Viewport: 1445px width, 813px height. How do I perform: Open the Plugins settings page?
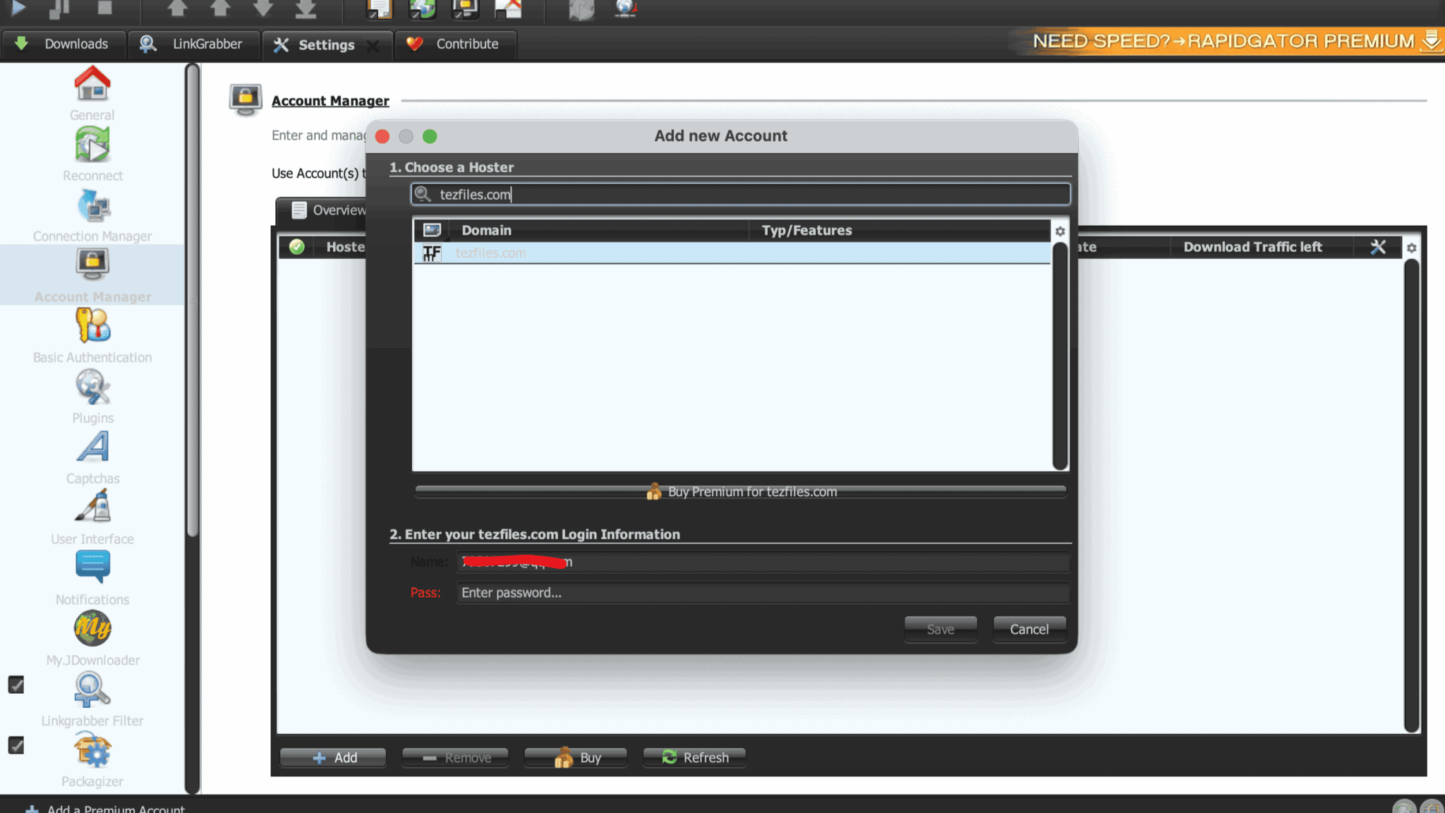click(x=92, y=397)
